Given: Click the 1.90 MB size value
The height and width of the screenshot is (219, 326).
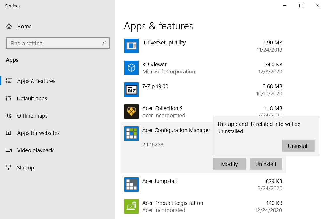Looking at the screenshot, I should (x=273, y=43).
